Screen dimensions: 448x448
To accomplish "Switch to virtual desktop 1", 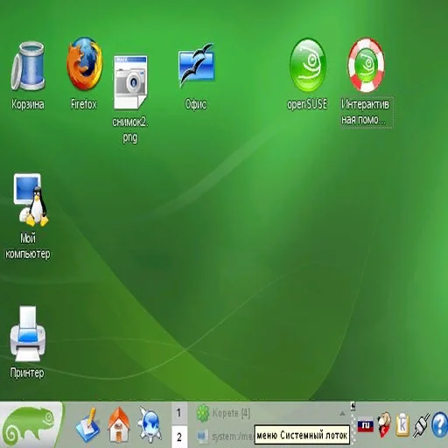I will 179,413.
